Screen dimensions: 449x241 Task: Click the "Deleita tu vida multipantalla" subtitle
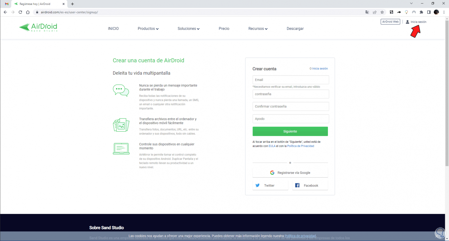142,73
